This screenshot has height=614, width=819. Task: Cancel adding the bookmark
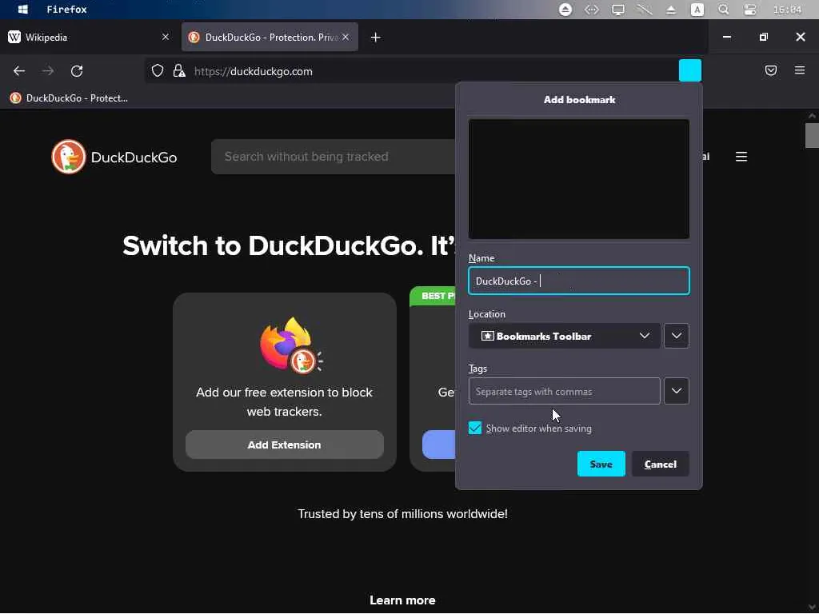click(x=660, y=464)
